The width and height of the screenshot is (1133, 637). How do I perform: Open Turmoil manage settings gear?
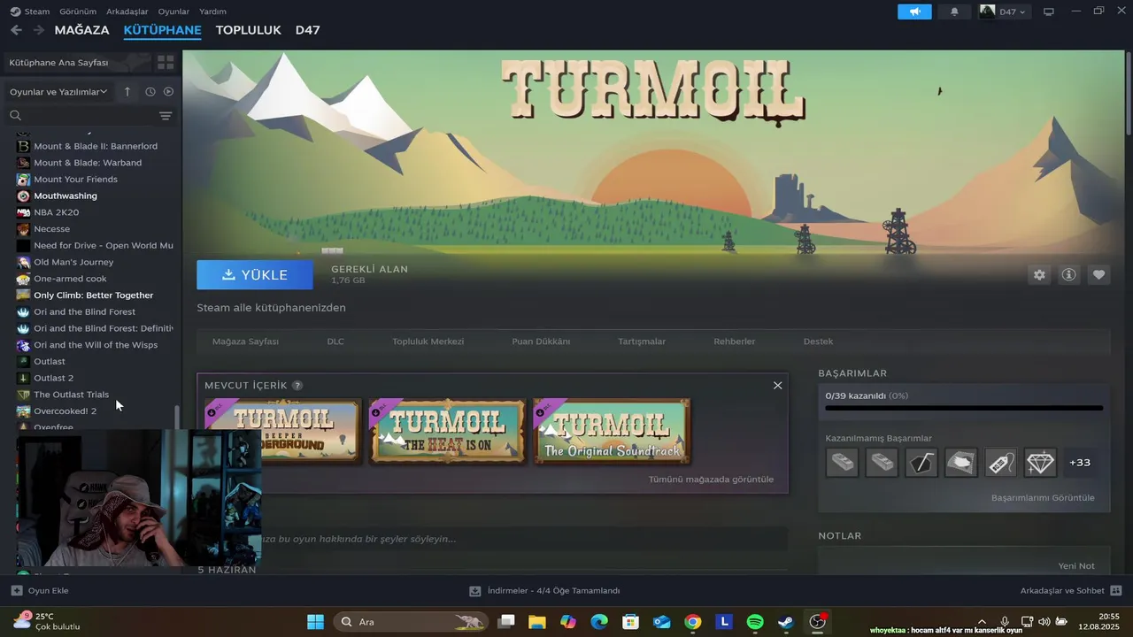(x=1039, y=275)
